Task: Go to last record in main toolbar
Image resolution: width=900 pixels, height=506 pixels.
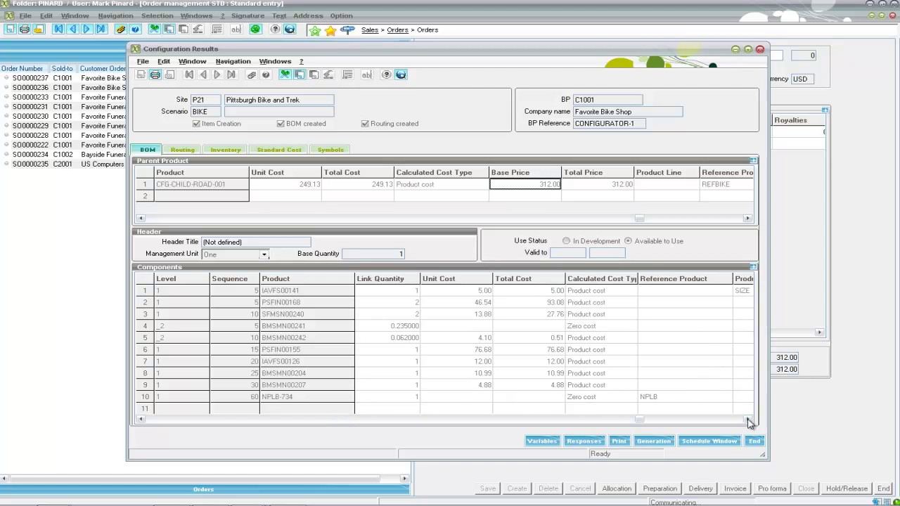Action: [101, 30]
